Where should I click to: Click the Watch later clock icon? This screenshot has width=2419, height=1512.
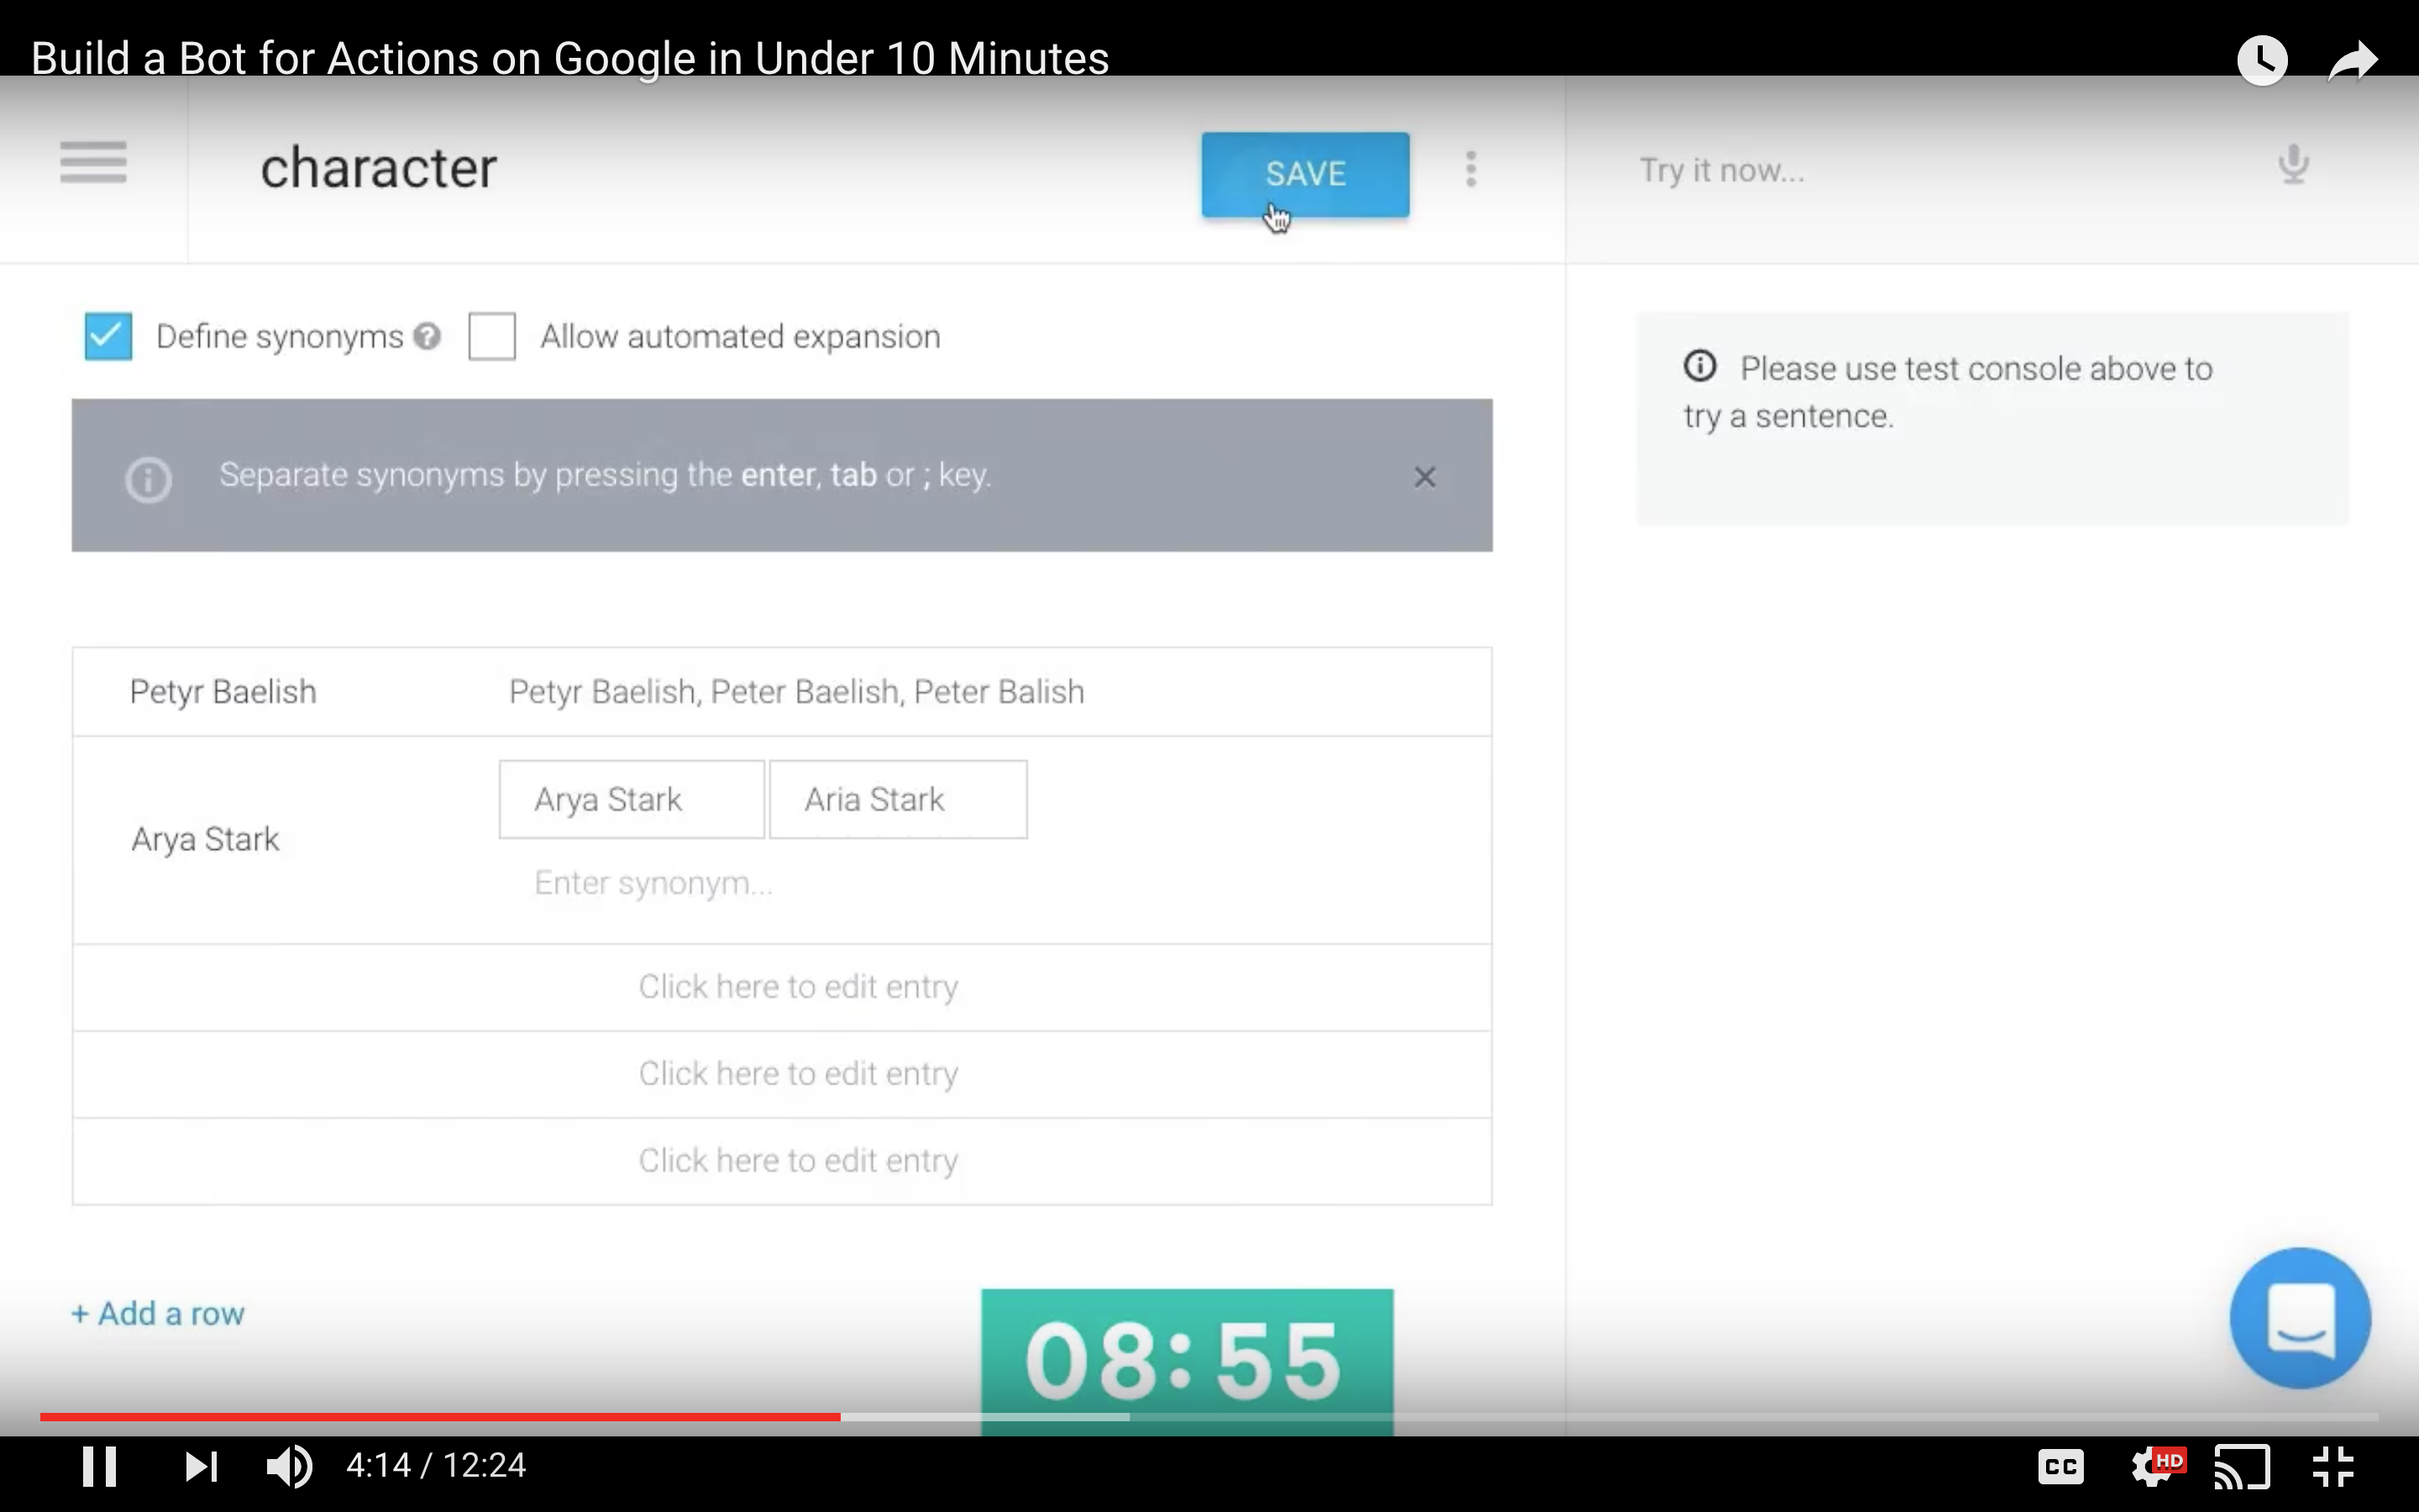pyautogui.click(x=2262, y=60)
